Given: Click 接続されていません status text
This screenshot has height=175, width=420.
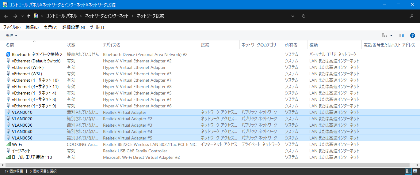Looking at the screenshot, I should click(x=83, y=54).
